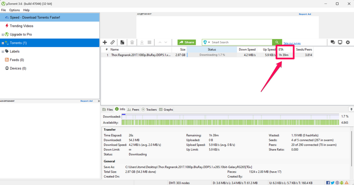Click inside the Smart Search input field
This screenshot has height=185, width=354.
tap(241, 42)
